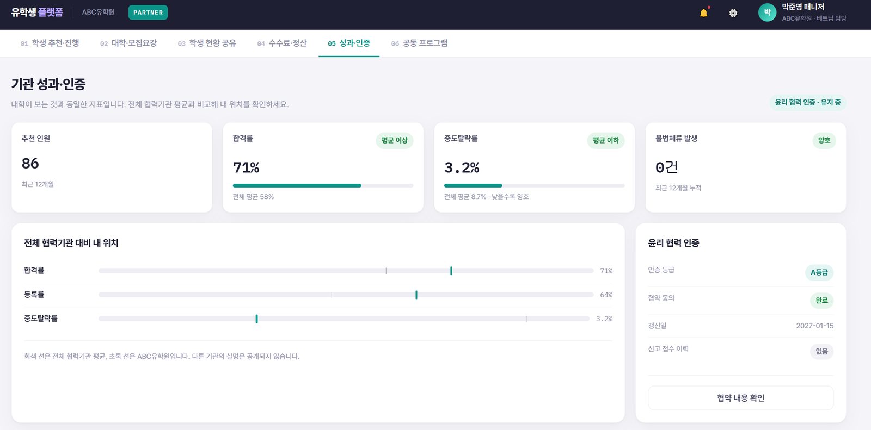Click the A등급 certification badge
Screen dimensions: 871x430
(819, 272)
